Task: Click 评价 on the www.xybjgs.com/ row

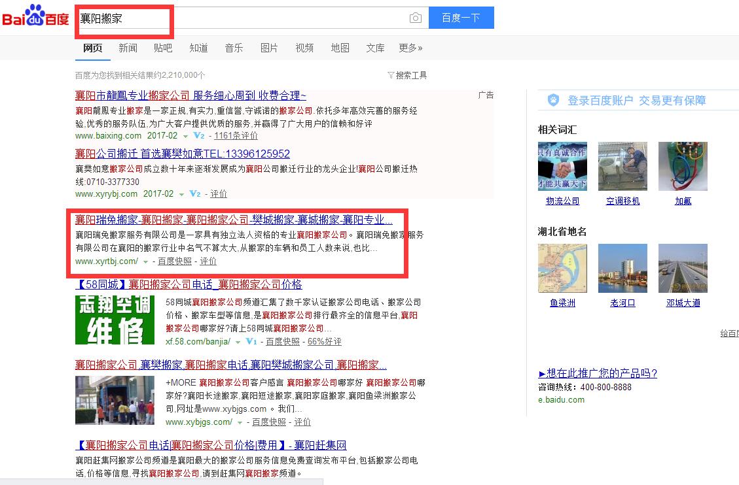Action: click(302, 422)
